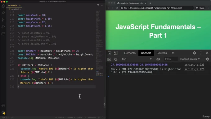Switch to the Console tab
The height and width of the screenshot is (119, 211).
point(146,53)
